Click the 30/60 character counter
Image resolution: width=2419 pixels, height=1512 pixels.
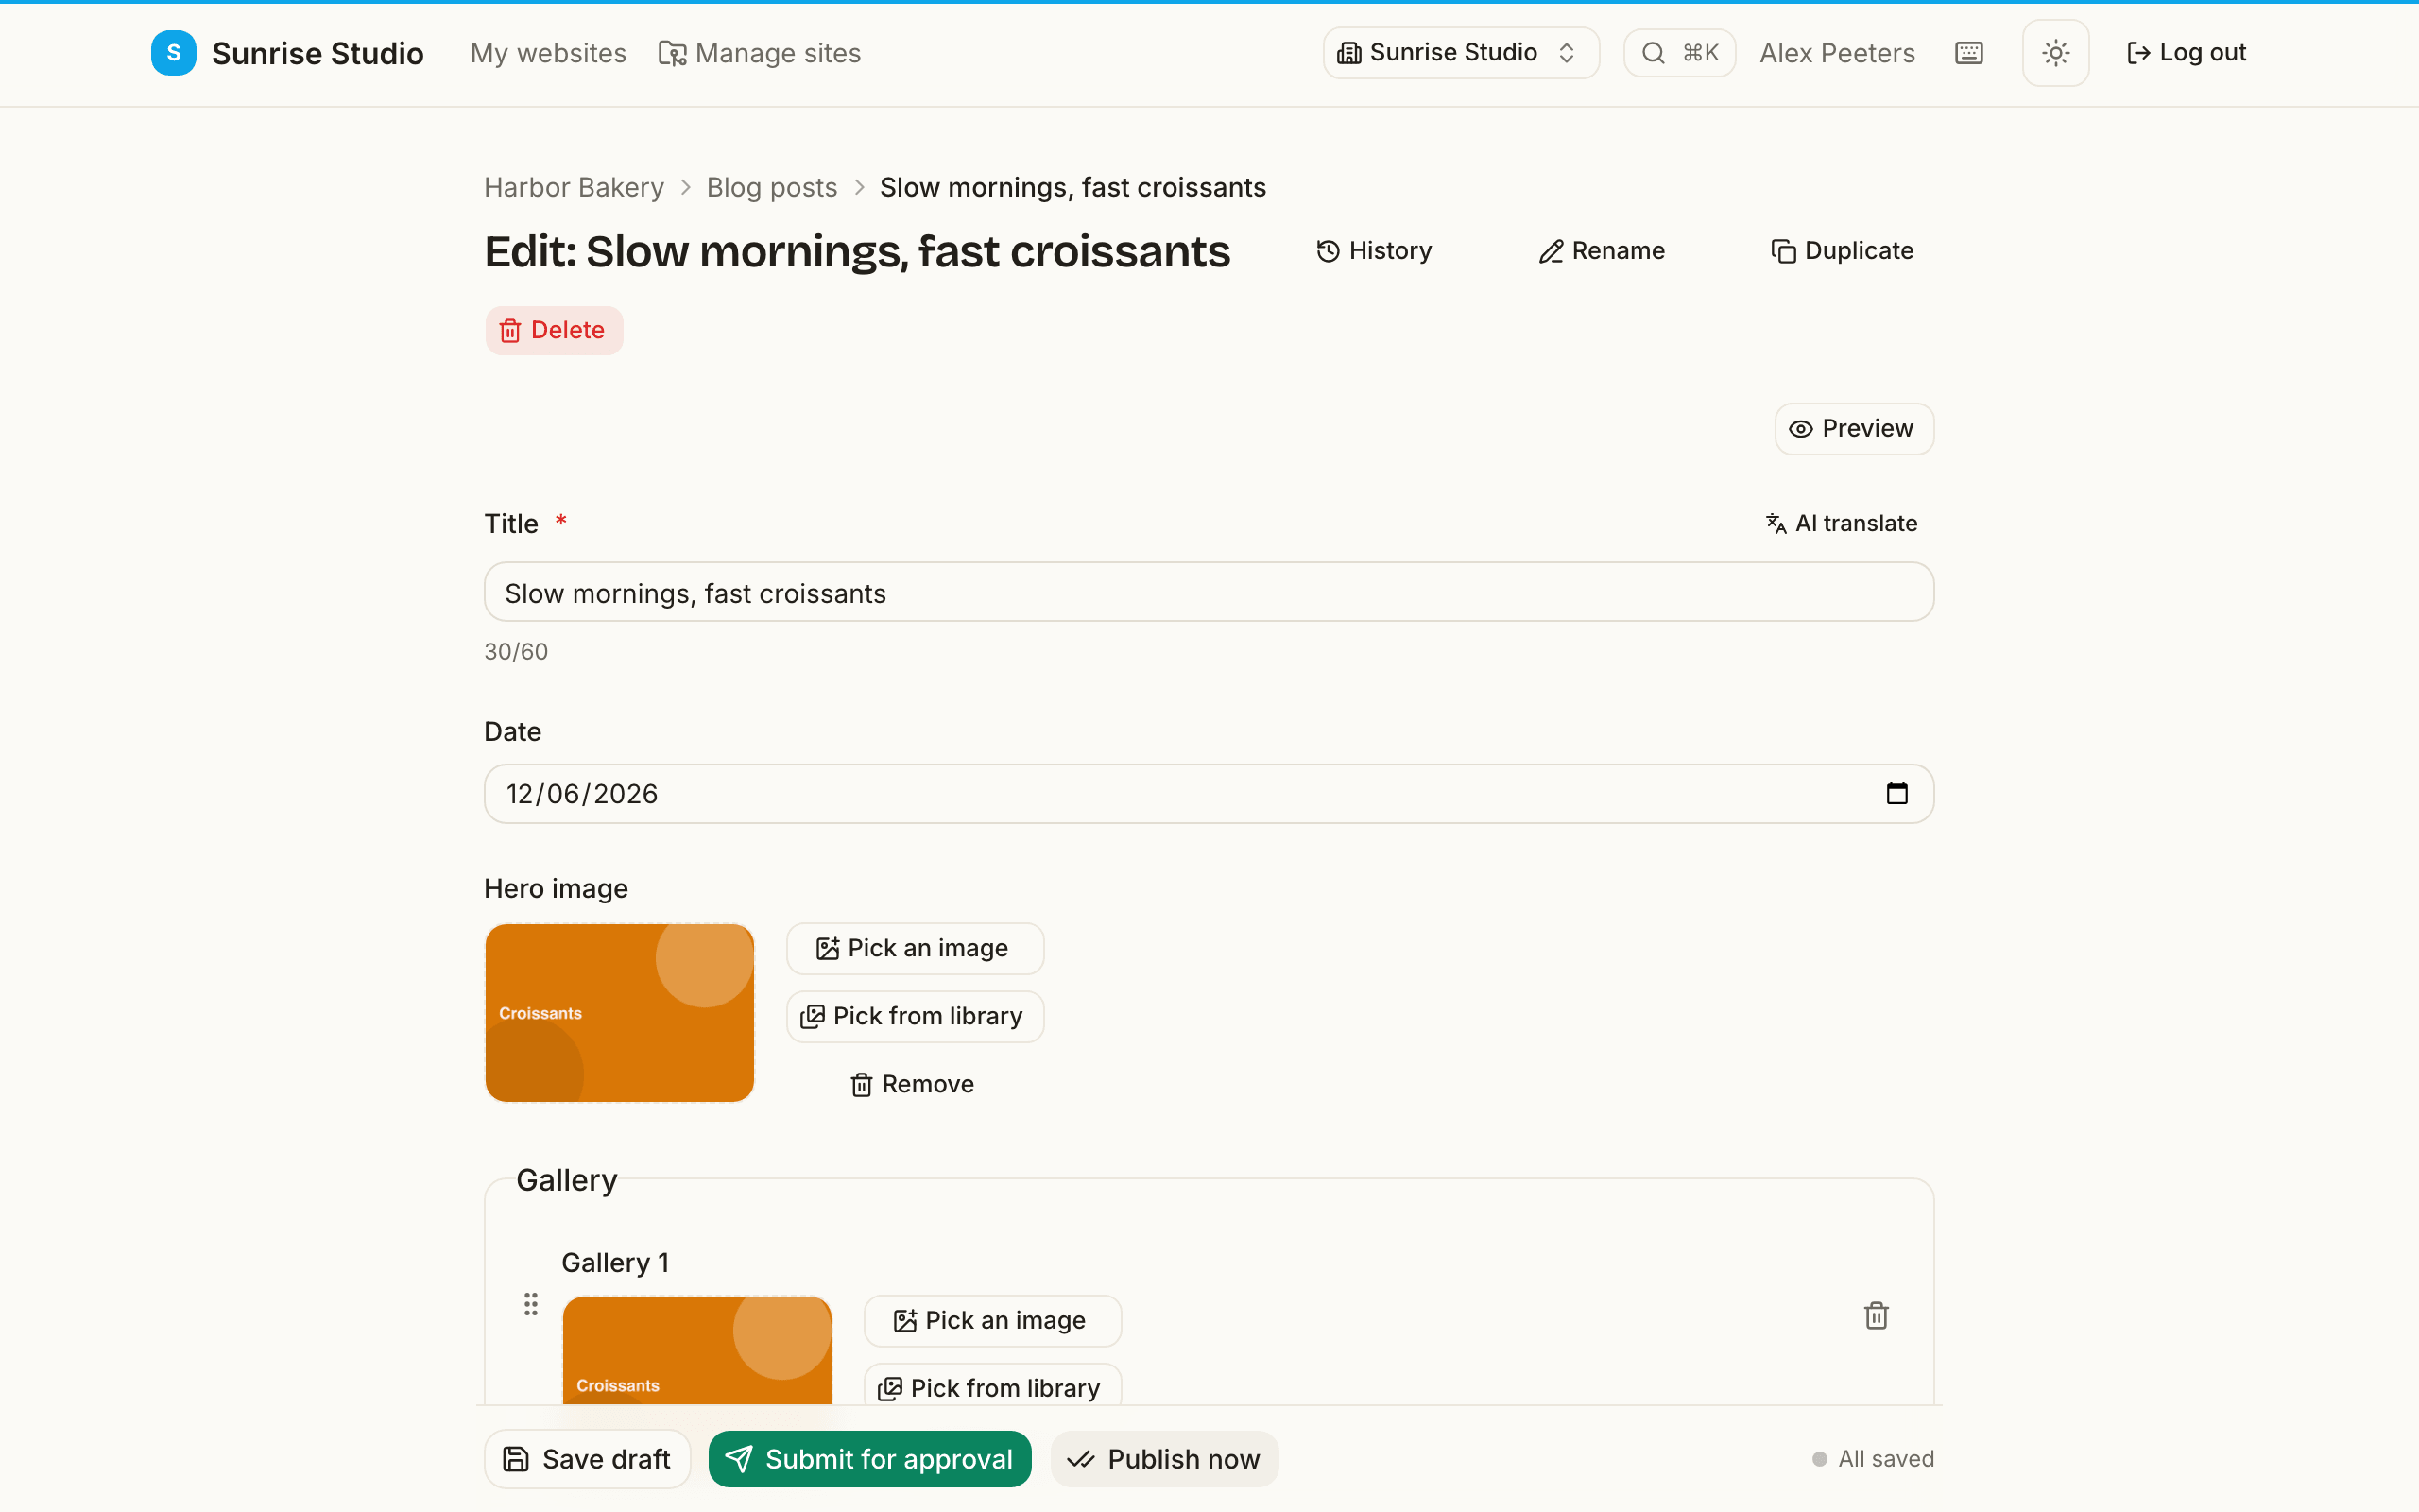(516, 651)
